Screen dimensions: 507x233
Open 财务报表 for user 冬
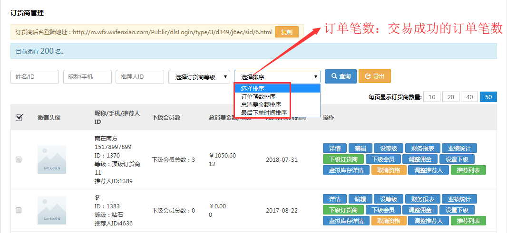coord(423,199)
